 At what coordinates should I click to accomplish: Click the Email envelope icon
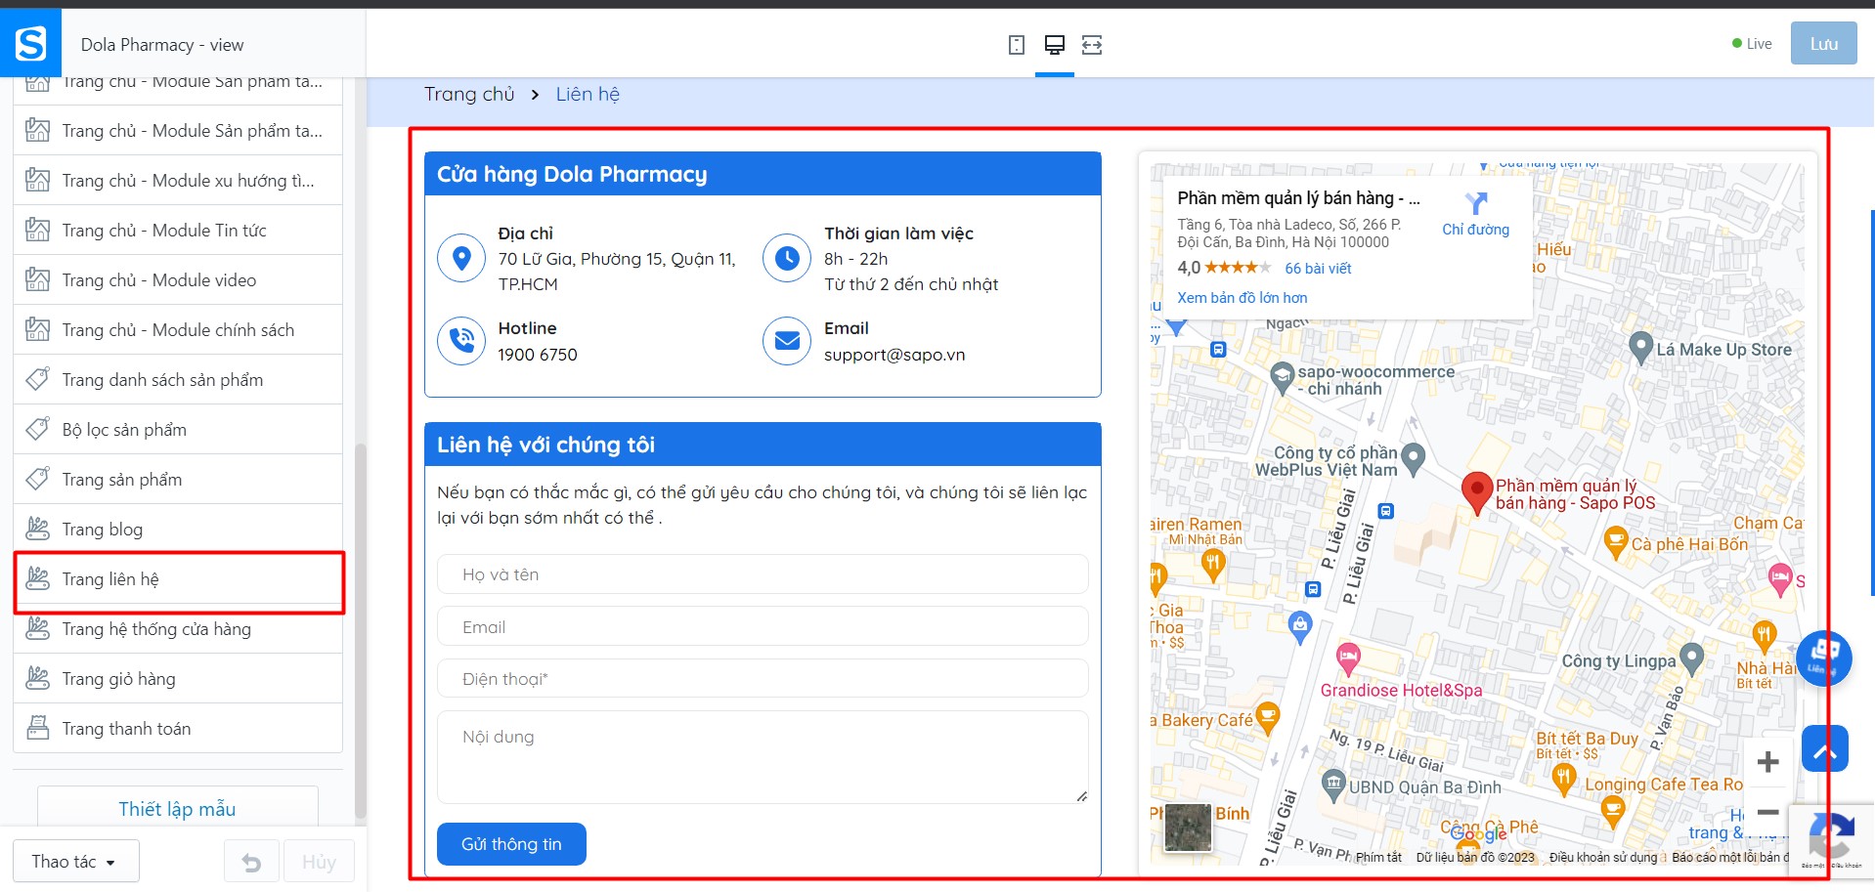pos(787,341)
